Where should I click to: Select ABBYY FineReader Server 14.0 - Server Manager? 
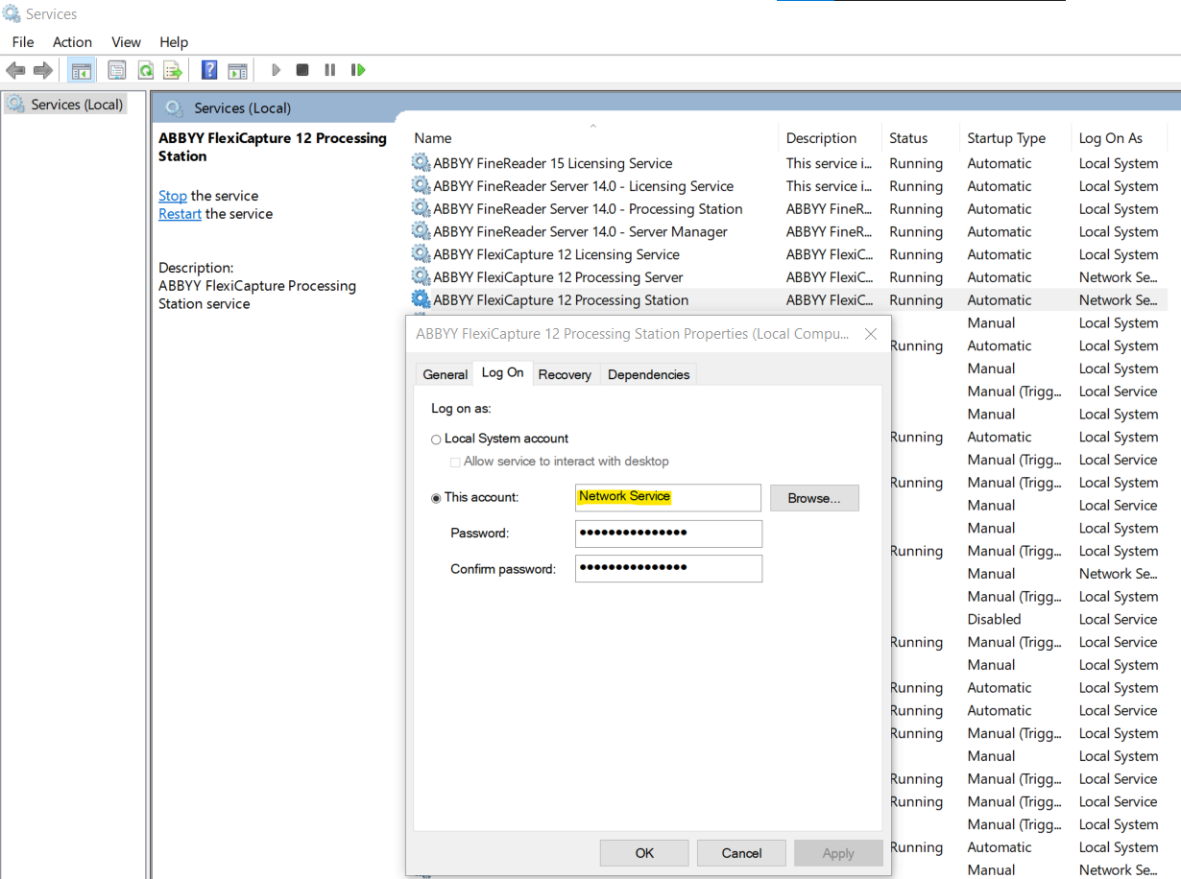[x=787, y=231]
